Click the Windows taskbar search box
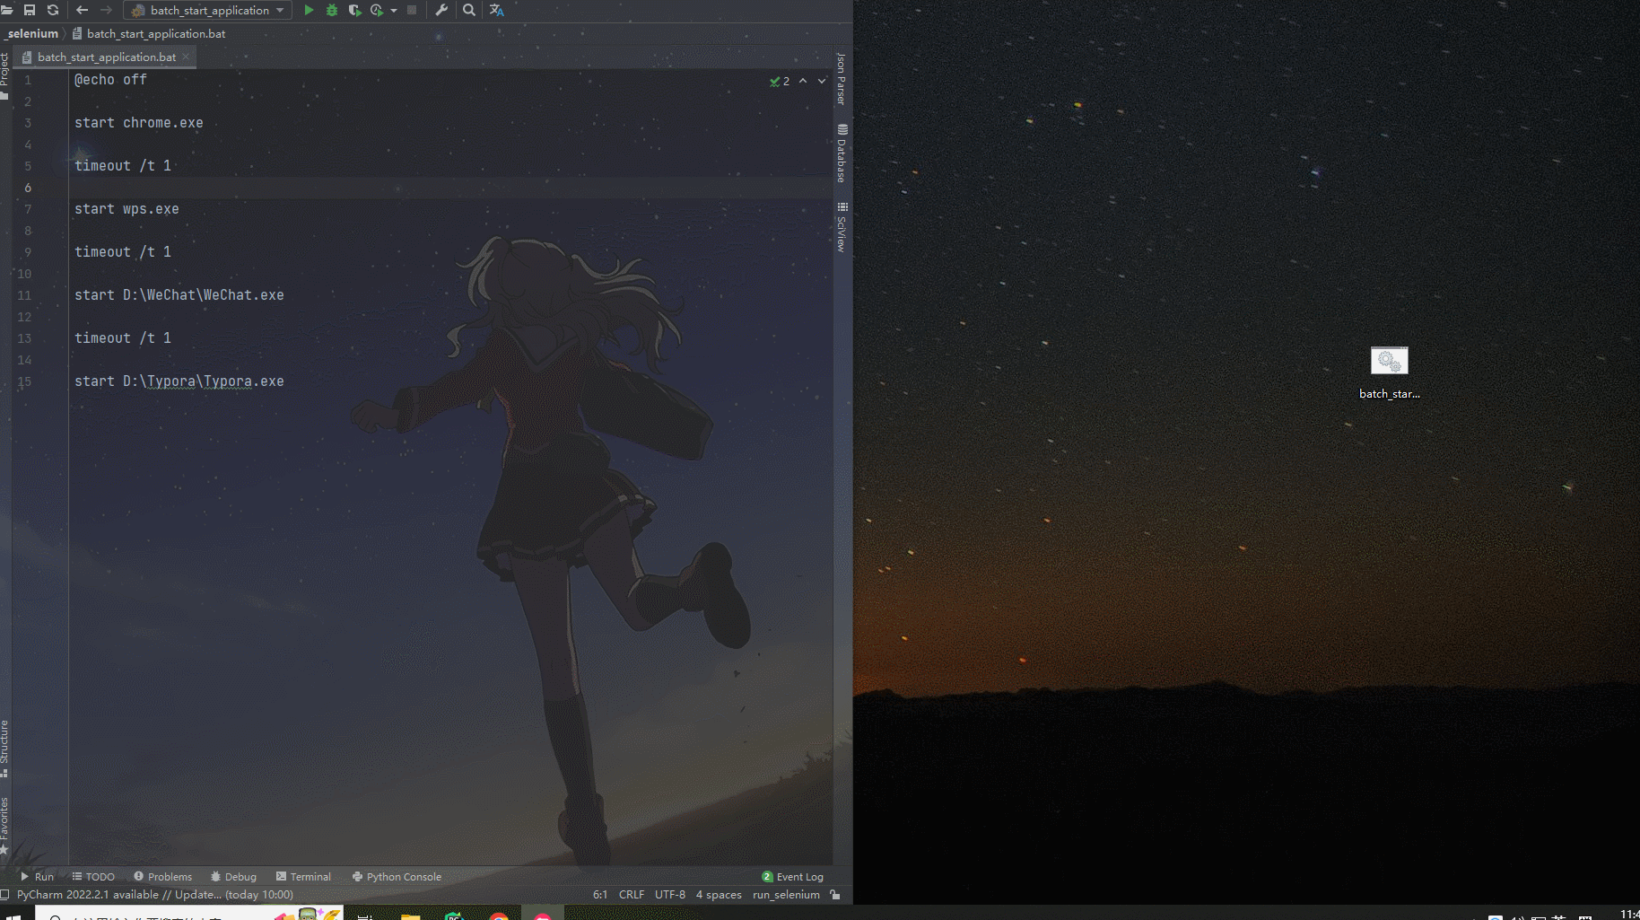Screen dimensions: 1640x920 point(188,914)
